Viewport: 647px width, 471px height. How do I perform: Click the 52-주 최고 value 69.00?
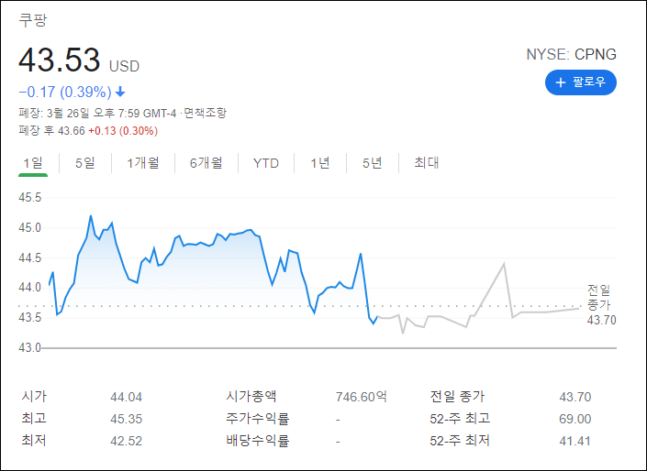[575, 419]
